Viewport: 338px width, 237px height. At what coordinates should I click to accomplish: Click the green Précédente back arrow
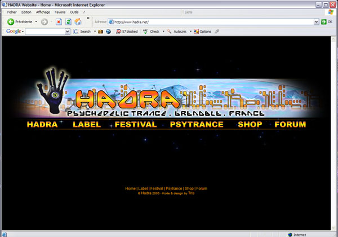click(x=11, y=21)
